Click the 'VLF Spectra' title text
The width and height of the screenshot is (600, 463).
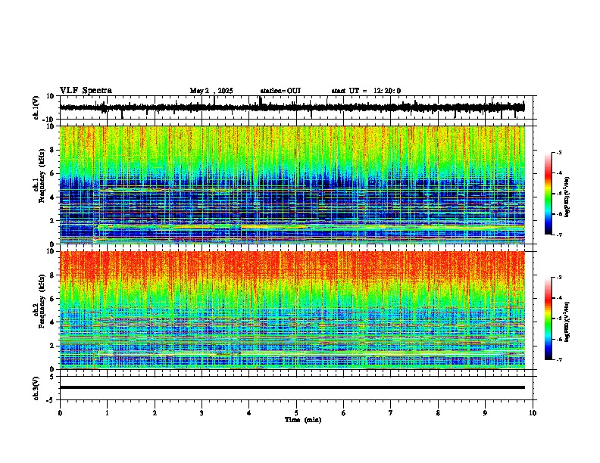coord(86,91)
